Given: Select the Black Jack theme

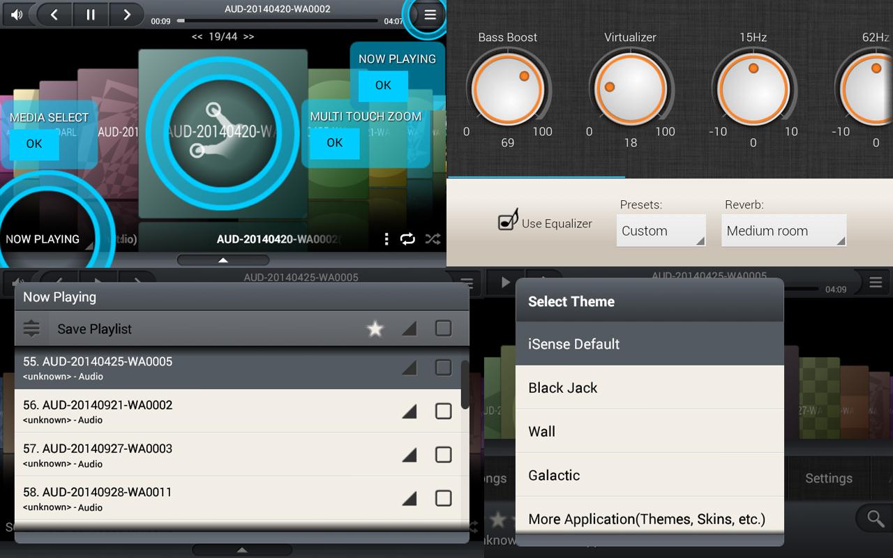Looking at the screenshot, I should click(x=650, y=388).
